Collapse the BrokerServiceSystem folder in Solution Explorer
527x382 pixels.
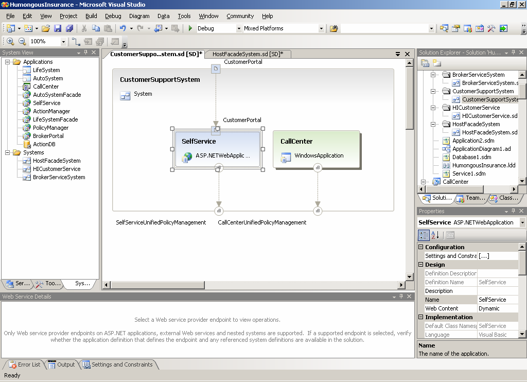coord(433,75)
